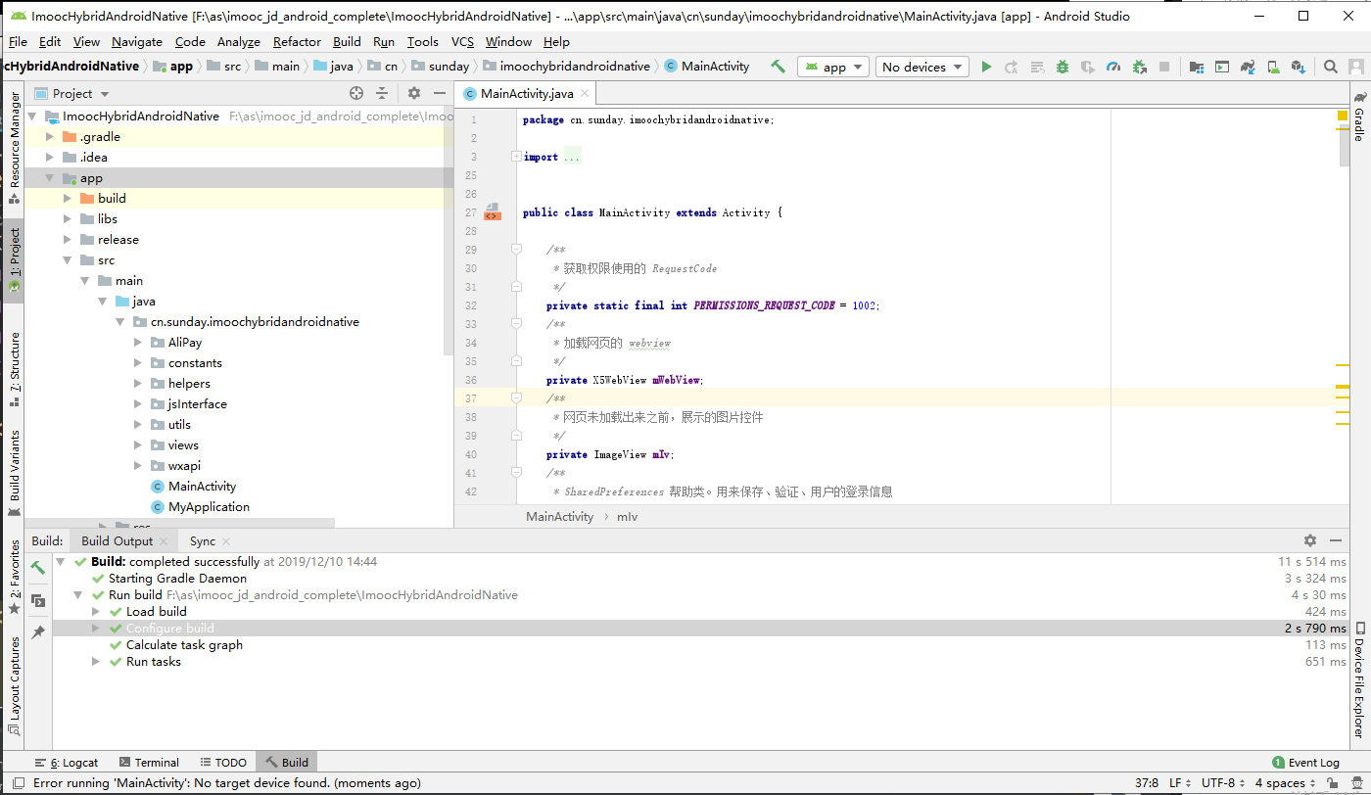
Task: Click the locate target icon in Project panel
Action: 356,93
